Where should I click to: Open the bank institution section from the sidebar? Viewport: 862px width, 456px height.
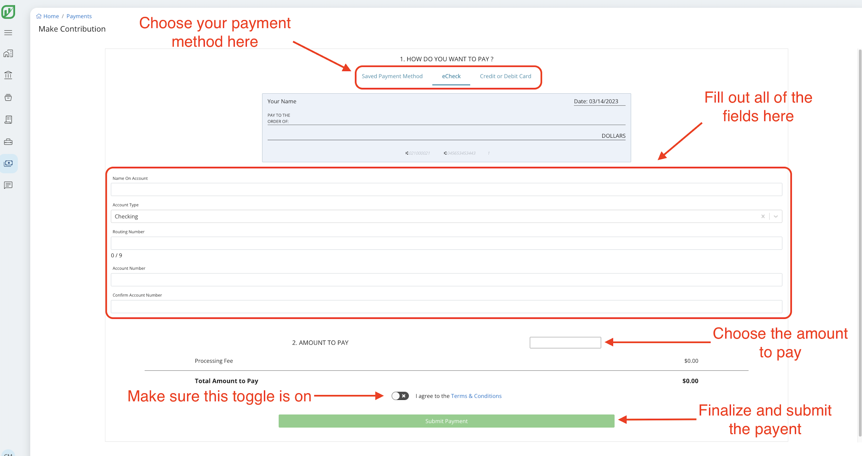(x=8, y=75)
